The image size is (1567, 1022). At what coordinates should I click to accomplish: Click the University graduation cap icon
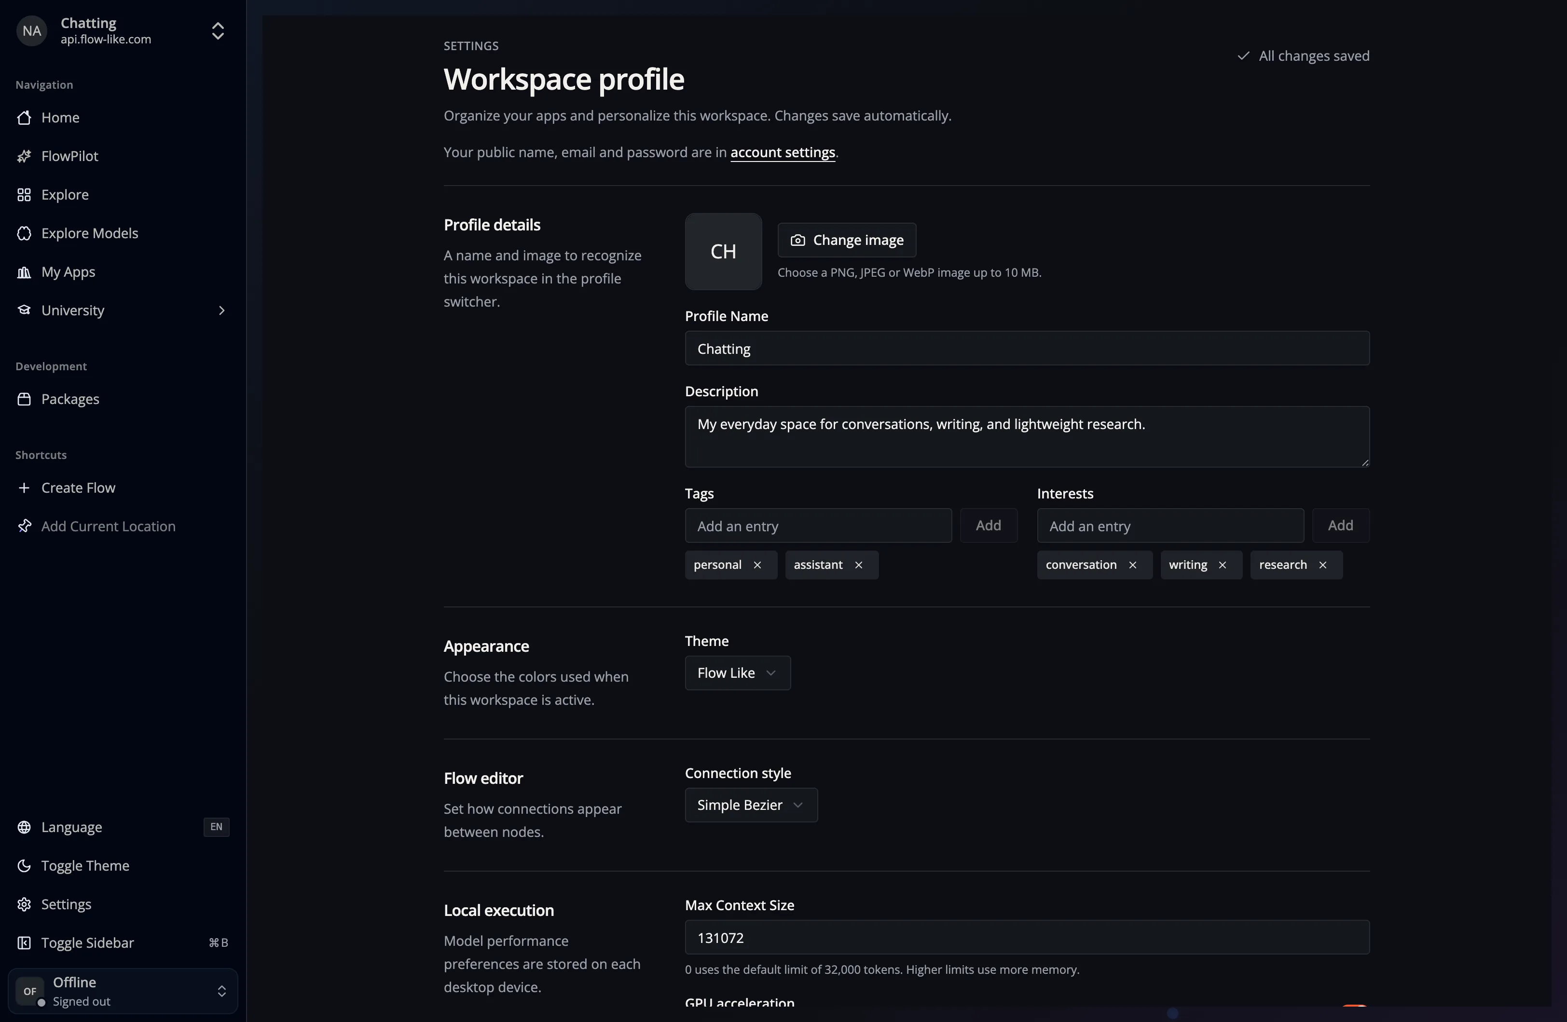pyautogui.click(x=24, y=310)
